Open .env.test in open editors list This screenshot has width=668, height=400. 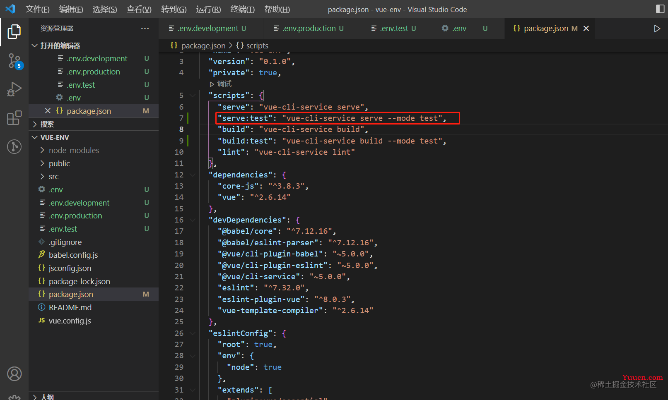[x=94, y=85]
